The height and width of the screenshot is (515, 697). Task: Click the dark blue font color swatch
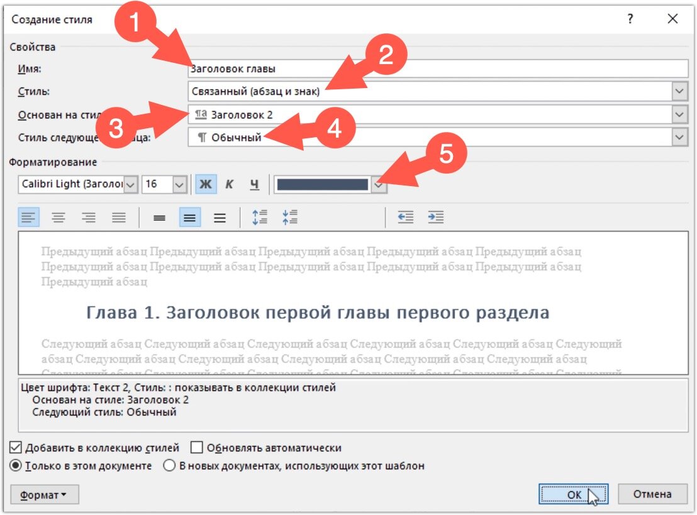[323, 184]
